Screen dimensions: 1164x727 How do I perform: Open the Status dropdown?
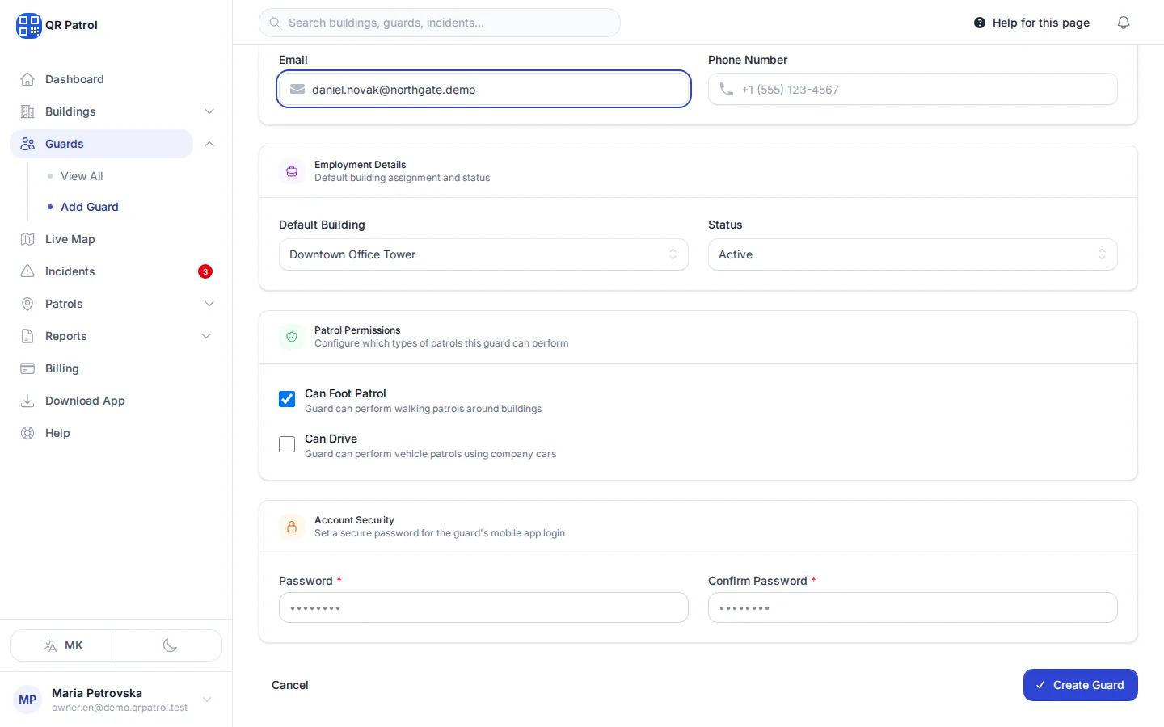tap(913, 254)
